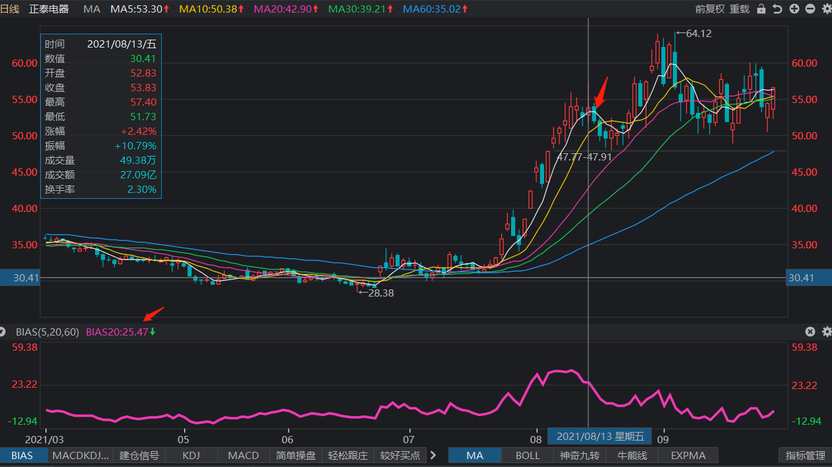The image size is (832, 467).
Task: Select MA main-chart overlay tab
Action: [474, 455]
